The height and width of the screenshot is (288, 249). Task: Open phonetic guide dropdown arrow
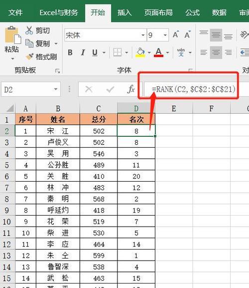point(190,53)
